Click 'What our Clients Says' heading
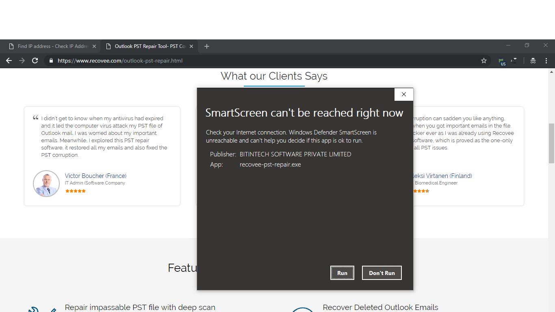 [274, 76]
